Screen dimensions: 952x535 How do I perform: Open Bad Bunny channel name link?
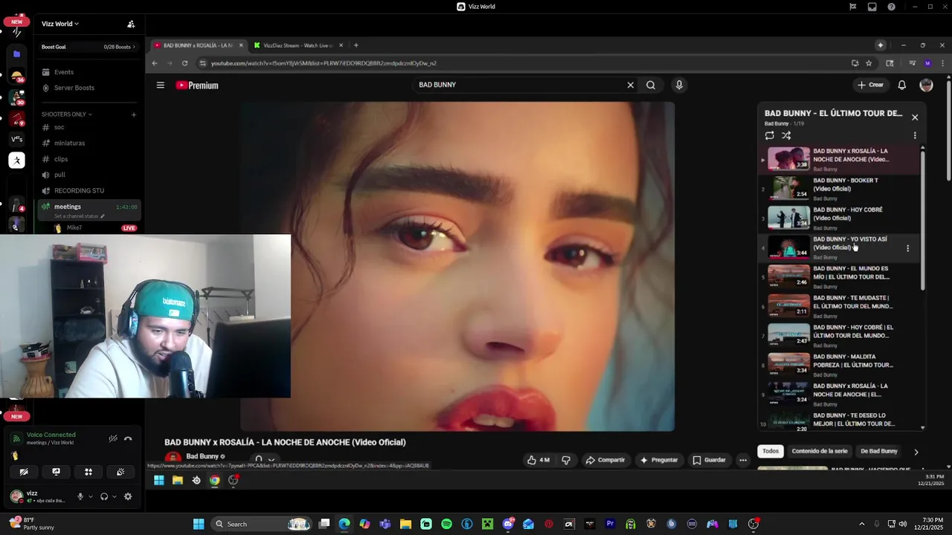(x=202, y=456)
